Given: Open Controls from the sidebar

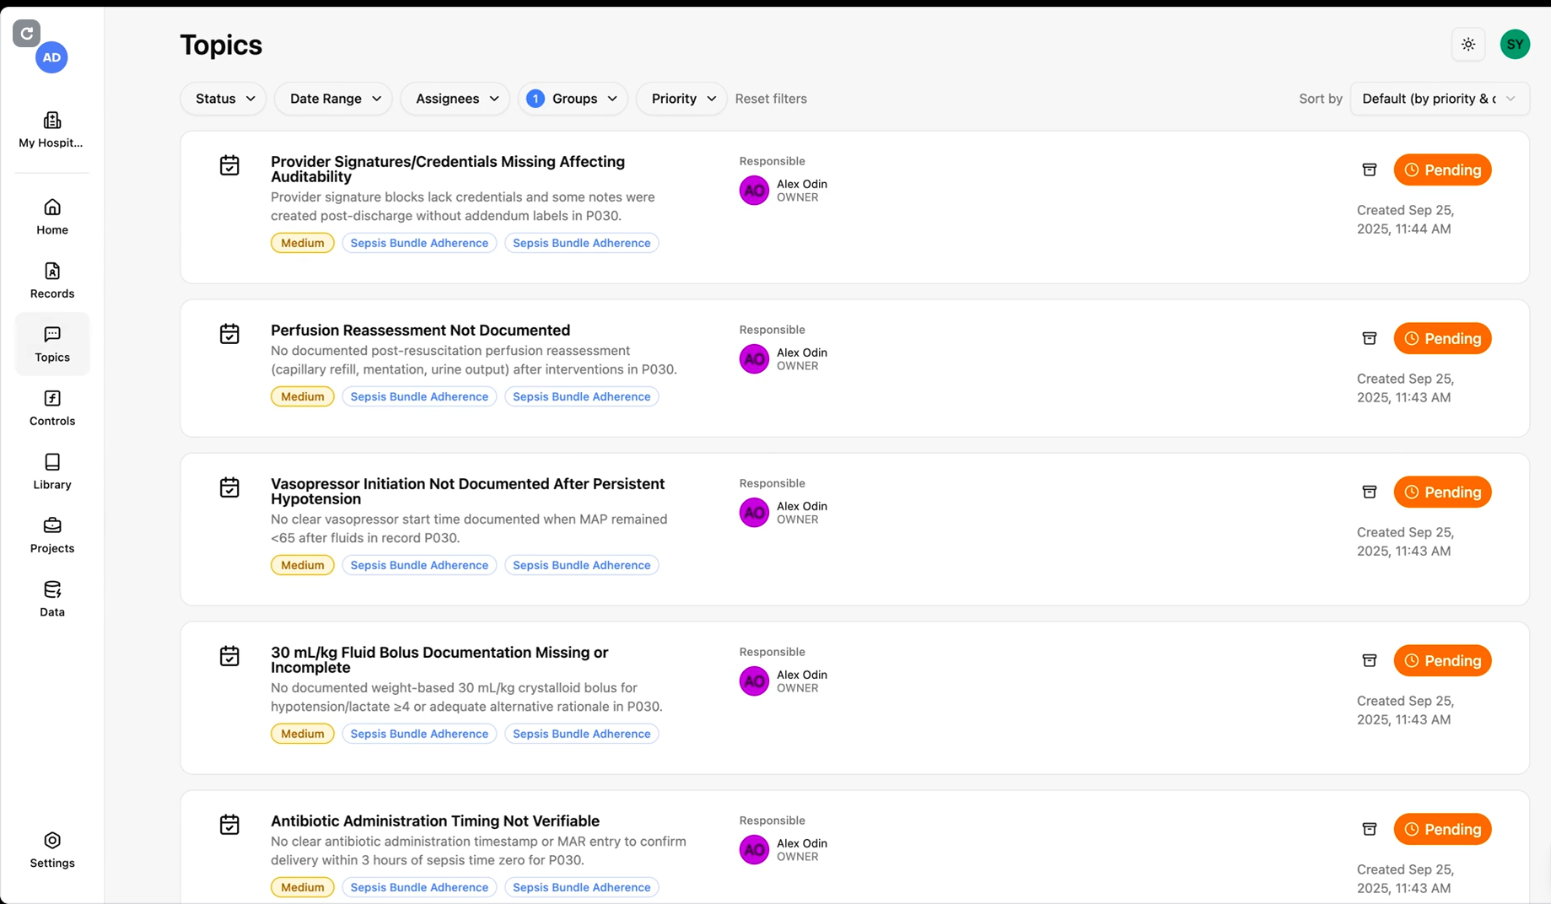Looking at the screenshot, I should (52, 407).
